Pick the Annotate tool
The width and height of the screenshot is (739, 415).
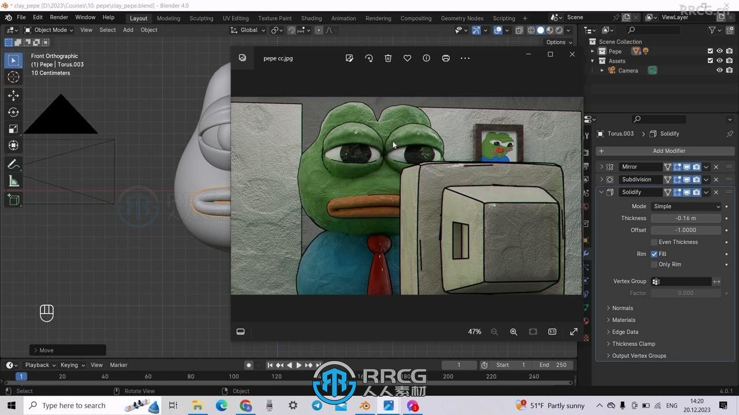tap(13, 165)
